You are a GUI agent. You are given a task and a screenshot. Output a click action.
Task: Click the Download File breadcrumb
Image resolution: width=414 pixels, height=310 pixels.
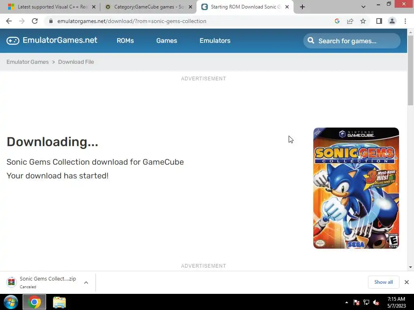[76, 62]
